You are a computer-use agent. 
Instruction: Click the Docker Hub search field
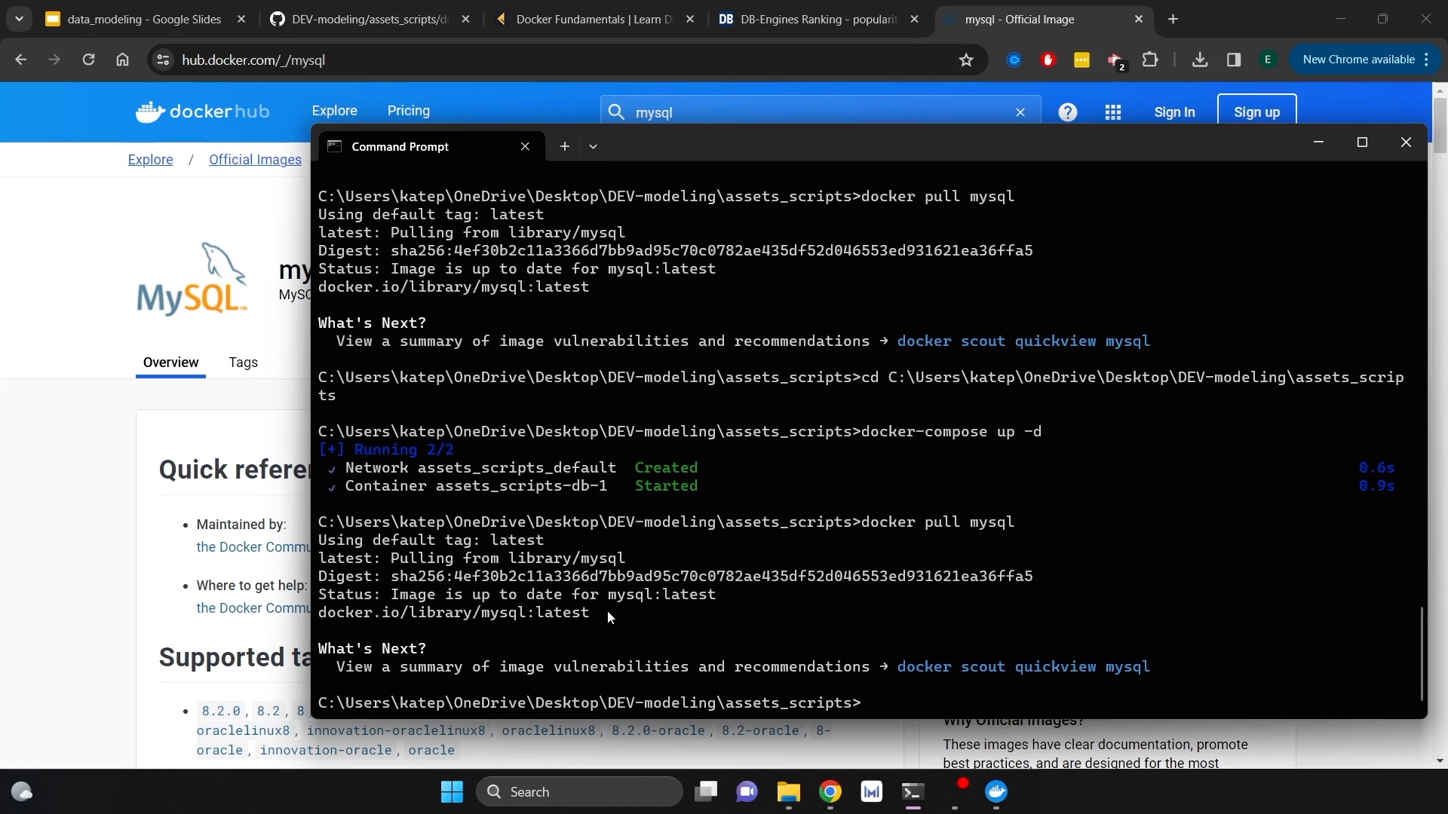click(x=821, y=112)
